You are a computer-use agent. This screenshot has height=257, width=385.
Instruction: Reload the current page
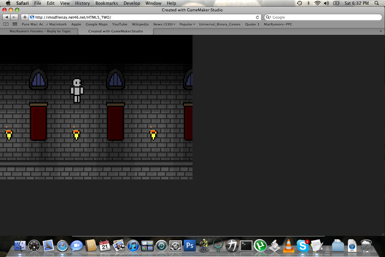click(257, 17)
